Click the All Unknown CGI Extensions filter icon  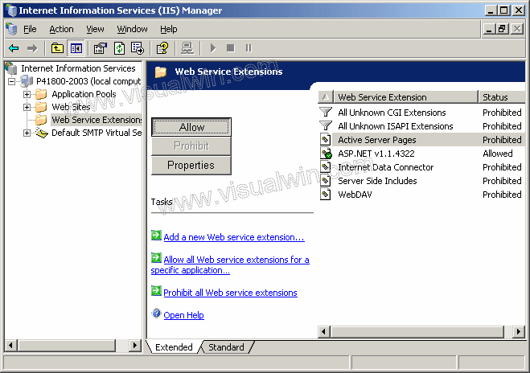tap(326, 113)
